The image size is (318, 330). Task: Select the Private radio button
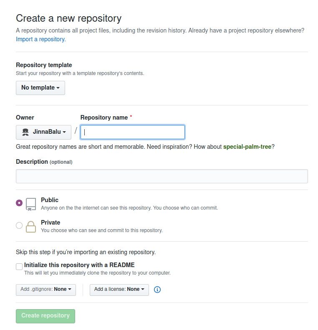(19, 225)
